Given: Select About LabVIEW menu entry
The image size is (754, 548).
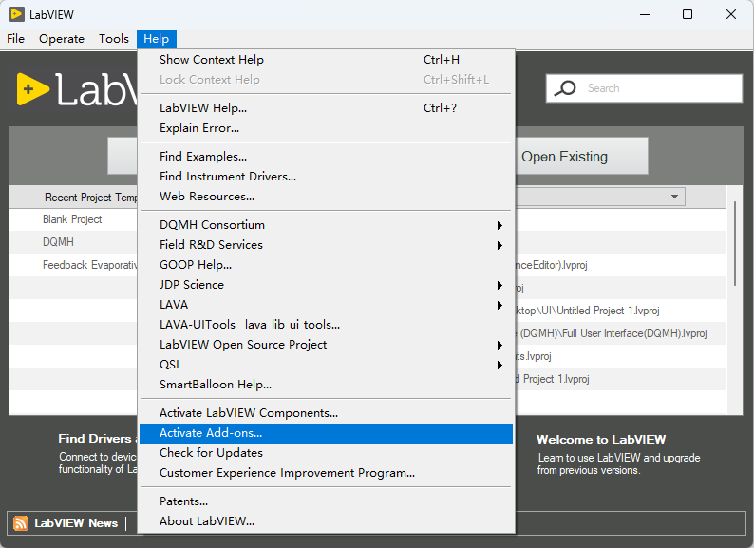Looking at the screenshot, I should (207, 520).
